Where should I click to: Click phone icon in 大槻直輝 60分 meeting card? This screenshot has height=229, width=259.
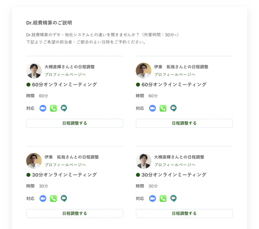coord(53,108)
